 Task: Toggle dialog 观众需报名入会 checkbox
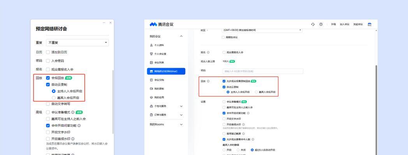point(48,69)
